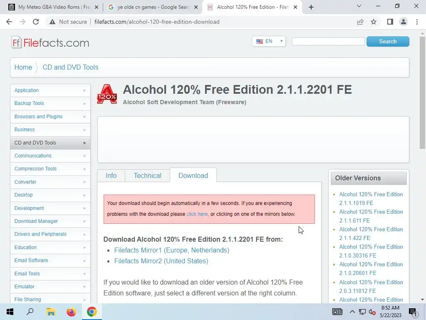This screenshot has width=426, height=320.
Task: Click Chrome icon in taskbar
Action: click(92, 312)
